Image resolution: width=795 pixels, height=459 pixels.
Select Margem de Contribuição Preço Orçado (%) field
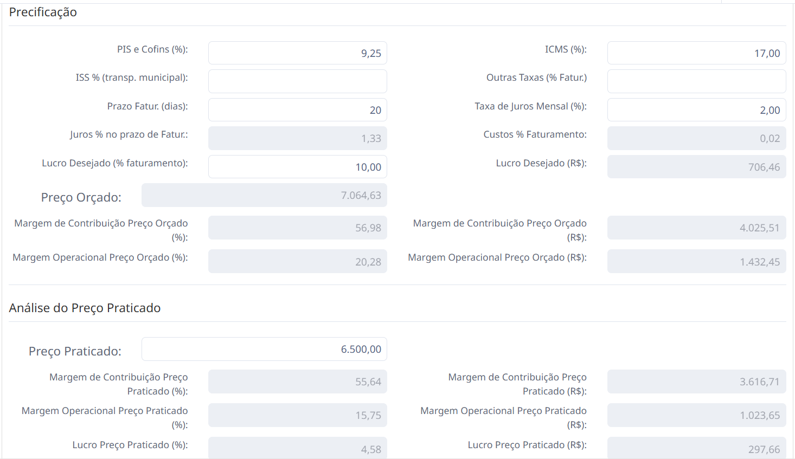[x=297, y=228]
